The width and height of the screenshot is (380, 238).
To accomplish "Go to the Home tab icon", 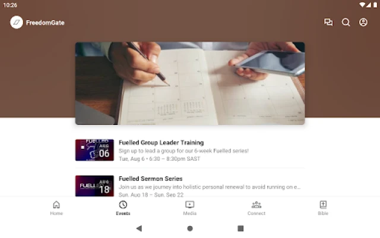I will [56, 205].
